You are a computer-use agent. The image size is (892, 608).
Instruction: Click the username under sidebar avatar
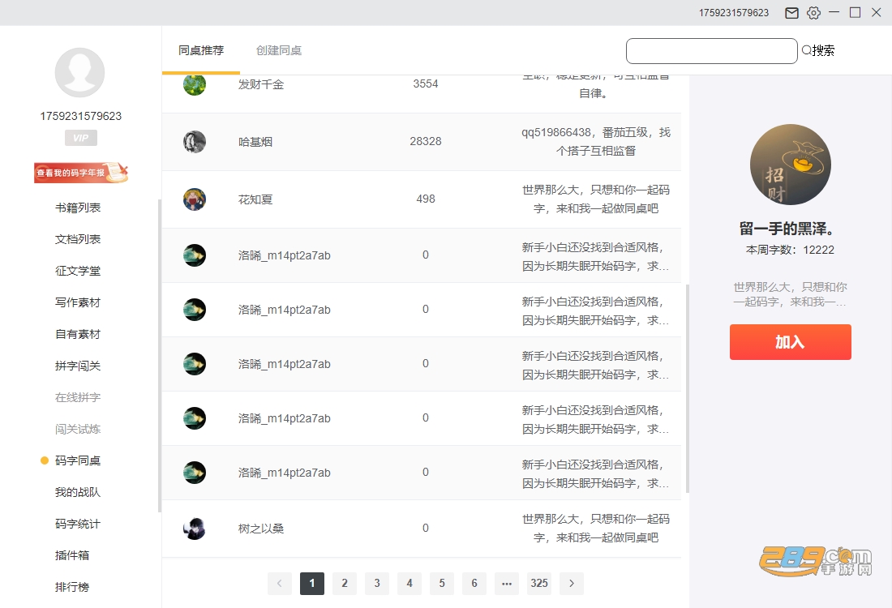(81, 117)
